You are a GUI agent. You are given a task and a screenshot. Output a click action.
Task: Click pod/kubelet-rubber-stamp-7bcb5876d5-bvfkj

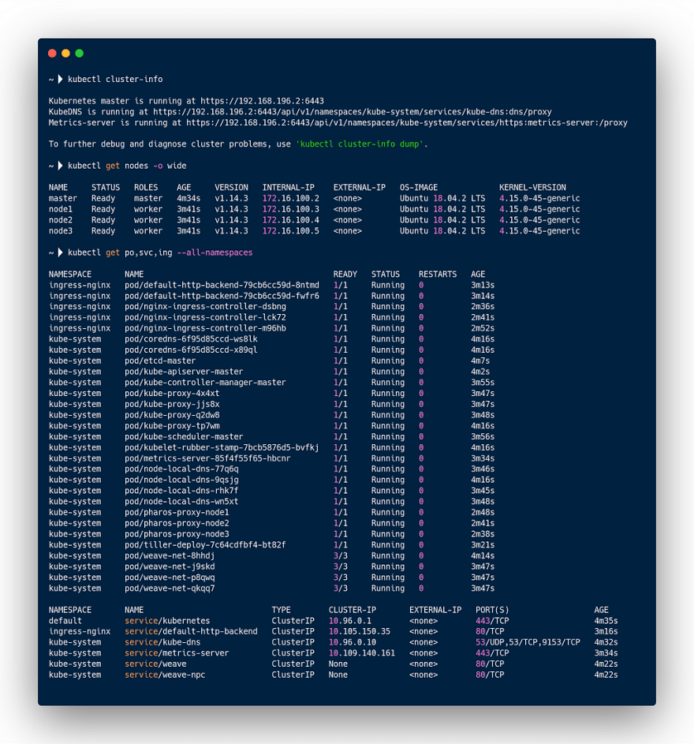pos(222,447)
